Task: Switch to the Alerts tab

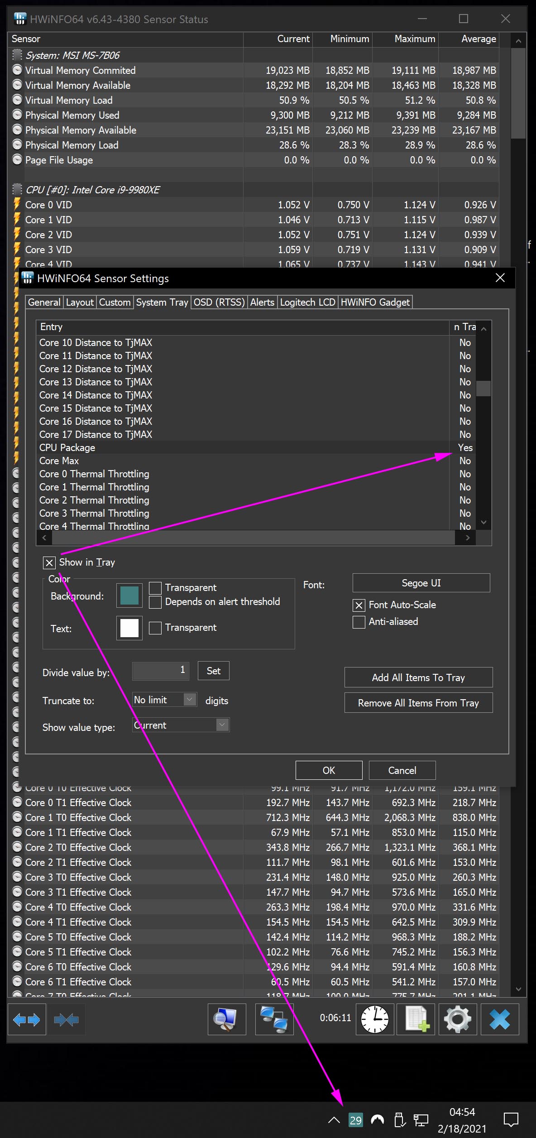Action: [x=262, y=302]
